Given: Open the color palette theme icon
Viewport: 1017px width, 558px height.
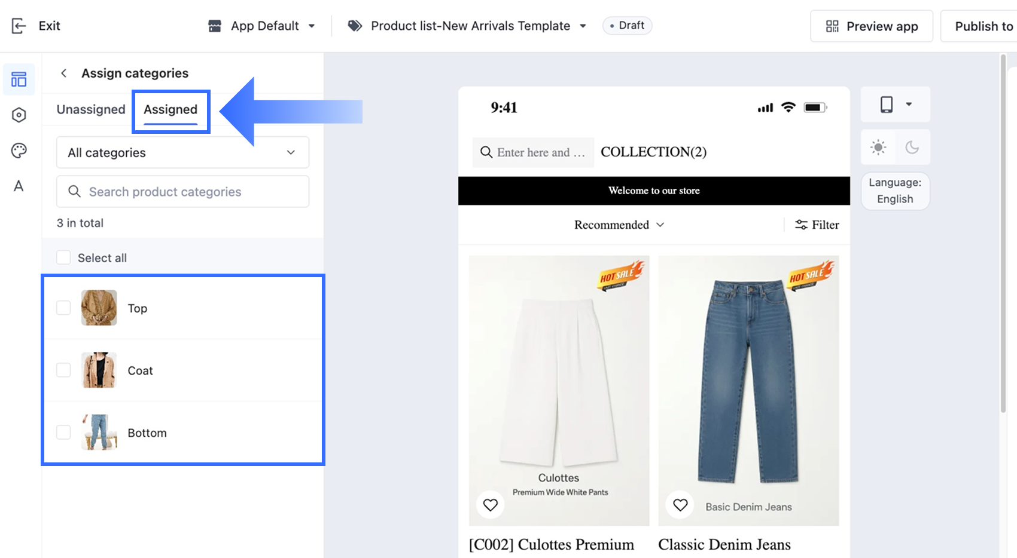Looking at the screenshot, I should click(19, 151).
